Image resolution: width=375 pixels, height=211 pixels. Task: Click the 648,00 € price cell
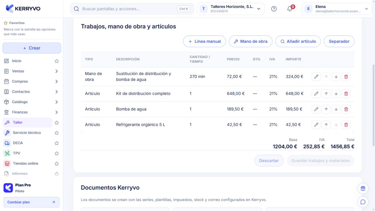(x=236, y=94)
